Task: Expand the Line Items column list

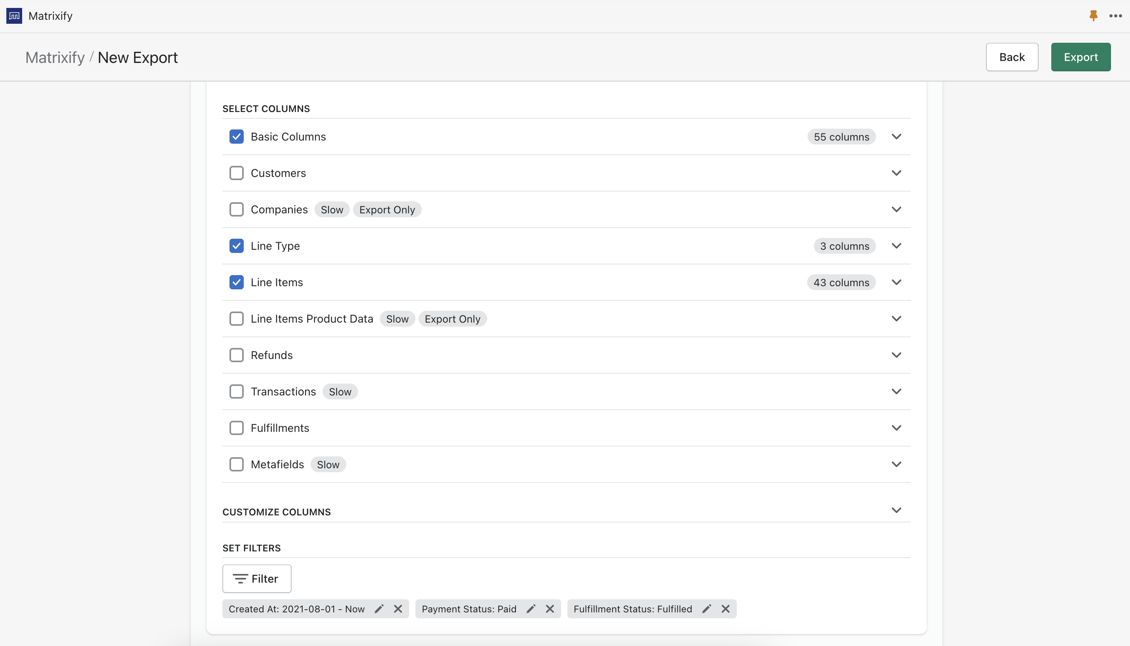Action: tap(896, 282)
